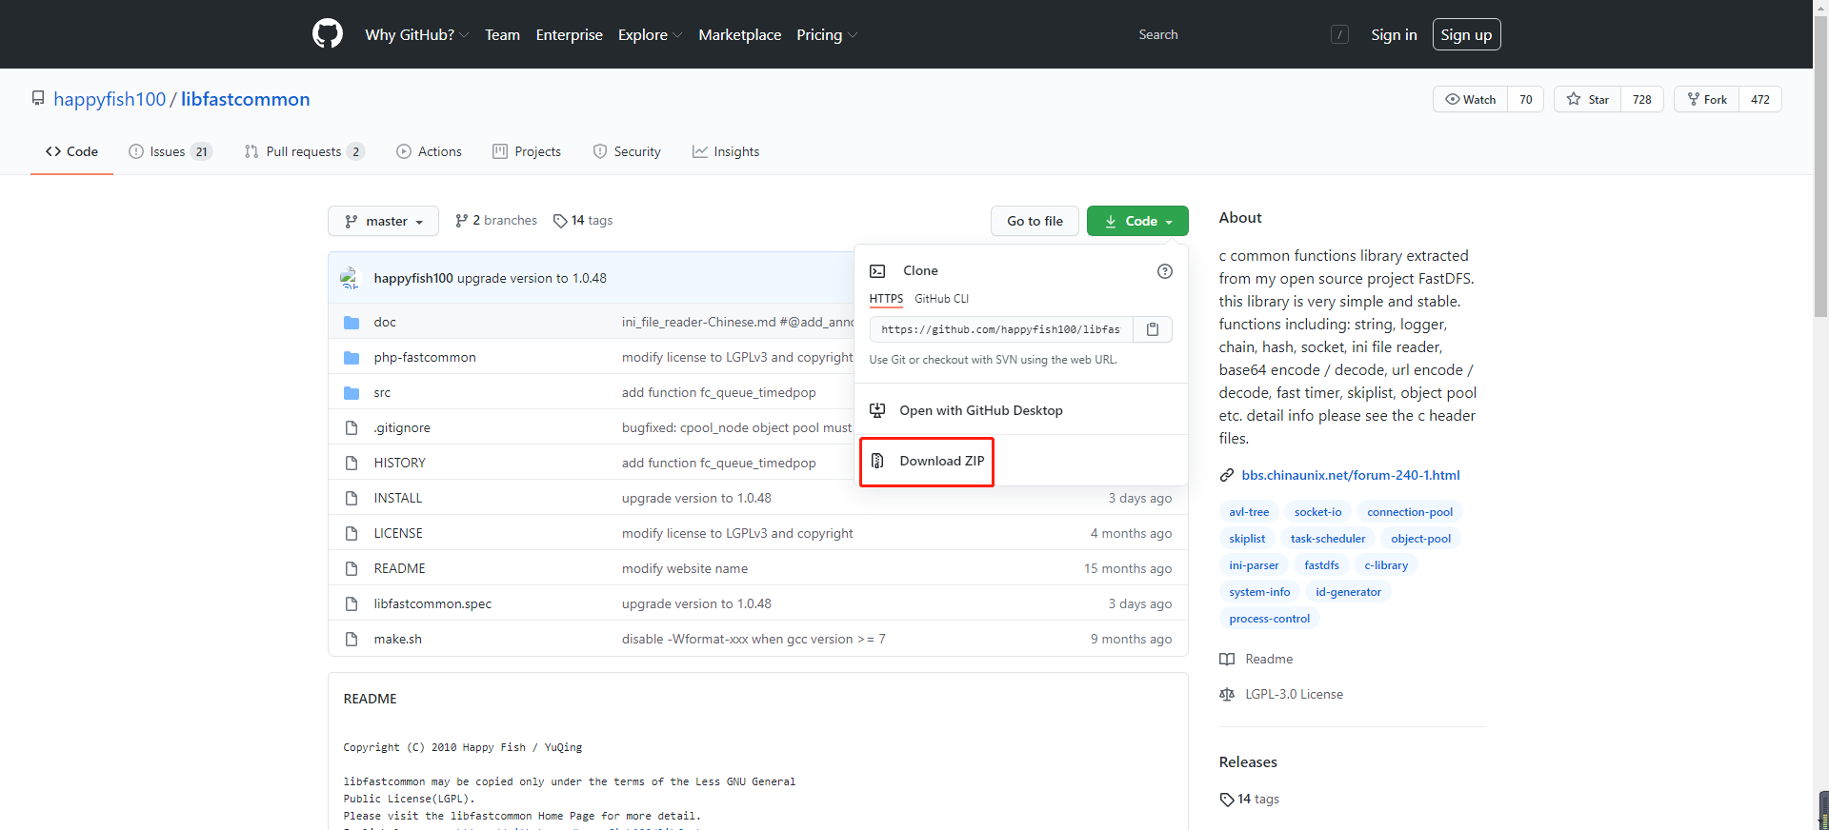The width and height of the screenshot is (1829, 830).
Task: Expand the Why GitHub? menu
Action: 416,34
